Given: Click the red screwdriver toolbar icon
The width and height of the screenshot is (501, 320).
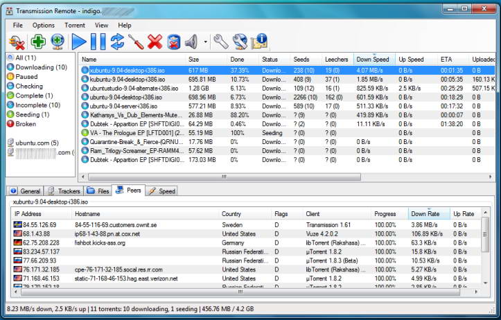Looking at the screenshot, I should (x=136, y=42).
